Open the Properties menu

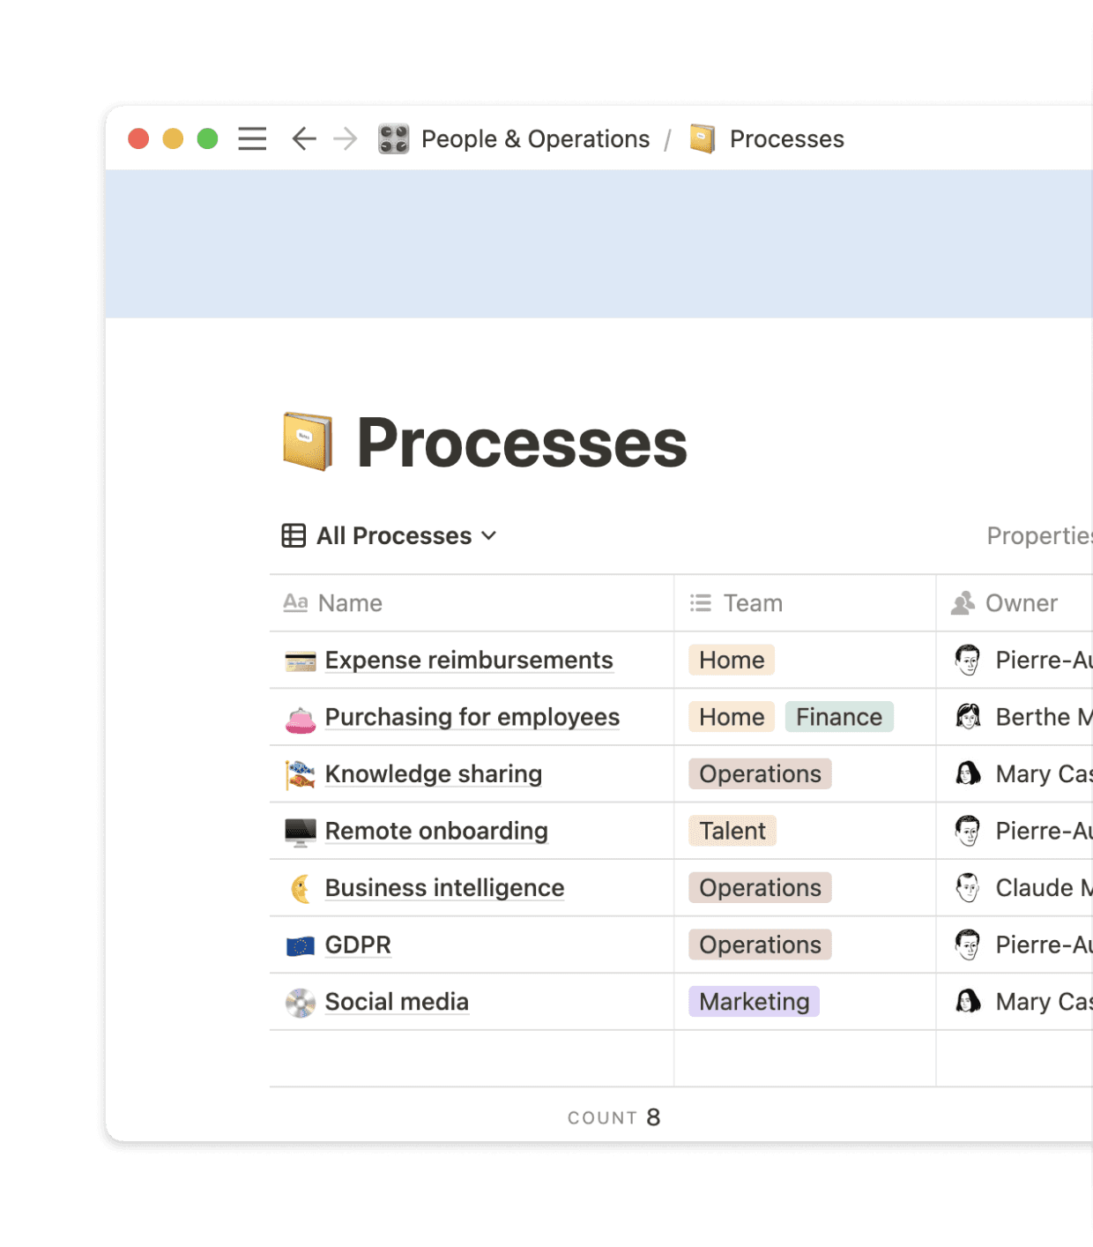click(x=1041, y=535)
